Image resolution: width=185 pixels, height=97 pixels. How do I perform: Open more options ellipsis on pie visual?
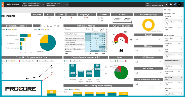pyautogui.click(x=61, y=26)
